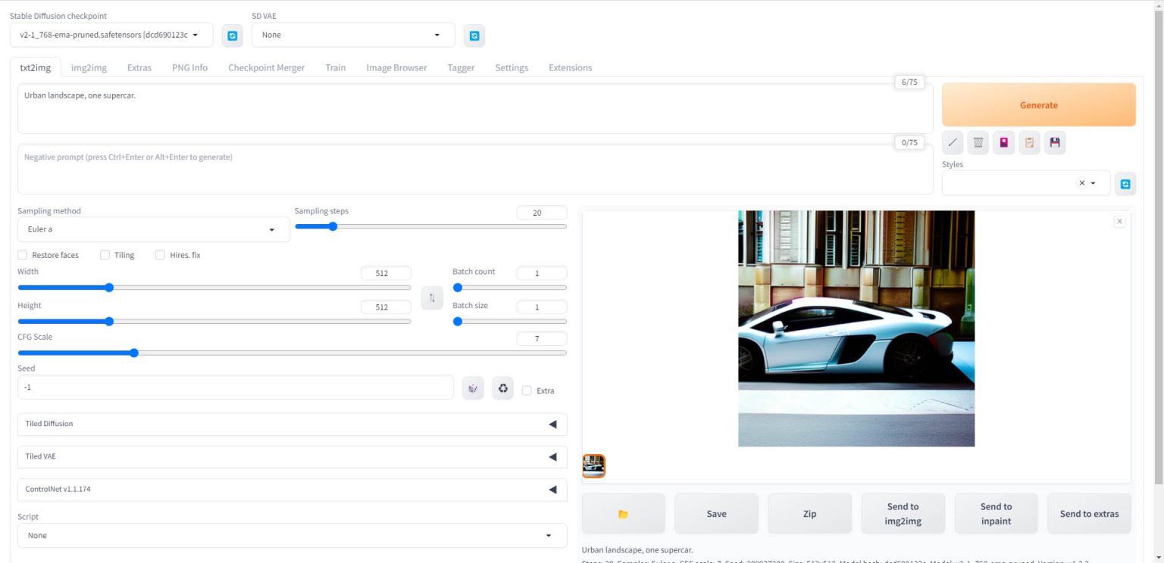The height and width of the screenshot is (563, 1164).
Task: Refresh the Stable Diffusion checkpoint list
Action: pos(232,35)
